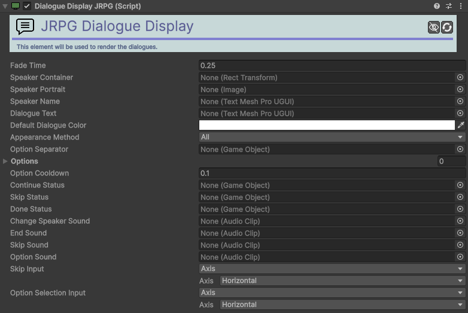Toggle the Dialogue Display JRPG enabled checkbox
This screenshot has height=313, width=468.
(x=27, y=6)
